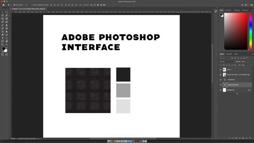Screen dimensions: 254x143
Task: Open the Layers panel flyout menu
Action: click(x=252, y=54)
